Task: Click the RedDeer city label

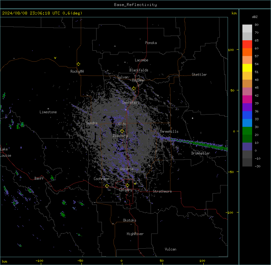Action: pyautogui.click(x=138, y=80)
